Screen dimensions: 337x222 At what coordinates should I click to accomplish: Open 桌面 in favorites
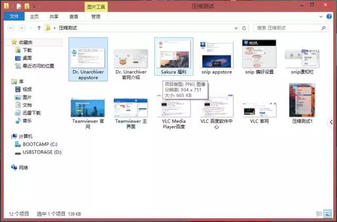click(27, 58)
